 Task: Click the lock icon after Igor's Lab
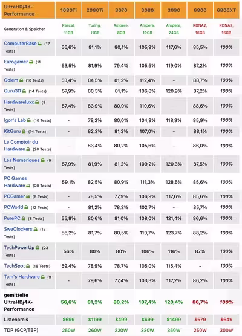(x=29, y=120)
